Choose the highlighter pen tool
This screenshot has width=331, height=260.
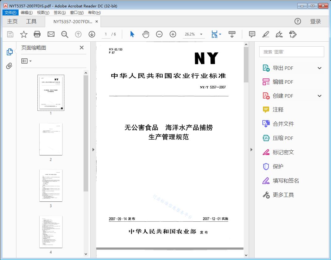[x=265, y=34]
